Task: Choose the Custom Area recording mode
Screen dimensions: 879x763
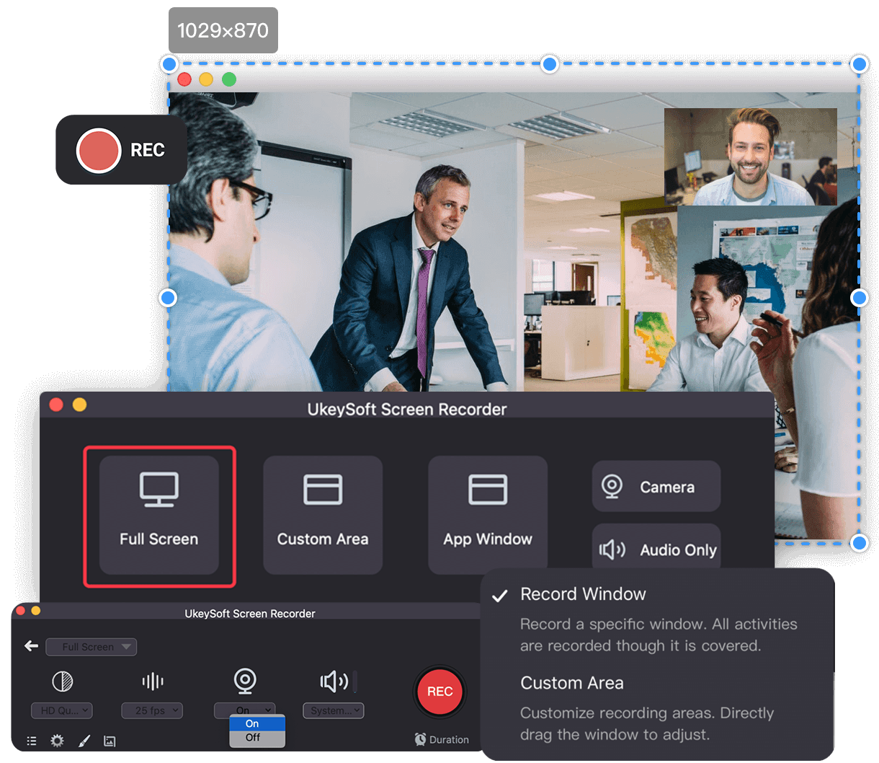Action: pyautogui.click(x=323, y=515)
